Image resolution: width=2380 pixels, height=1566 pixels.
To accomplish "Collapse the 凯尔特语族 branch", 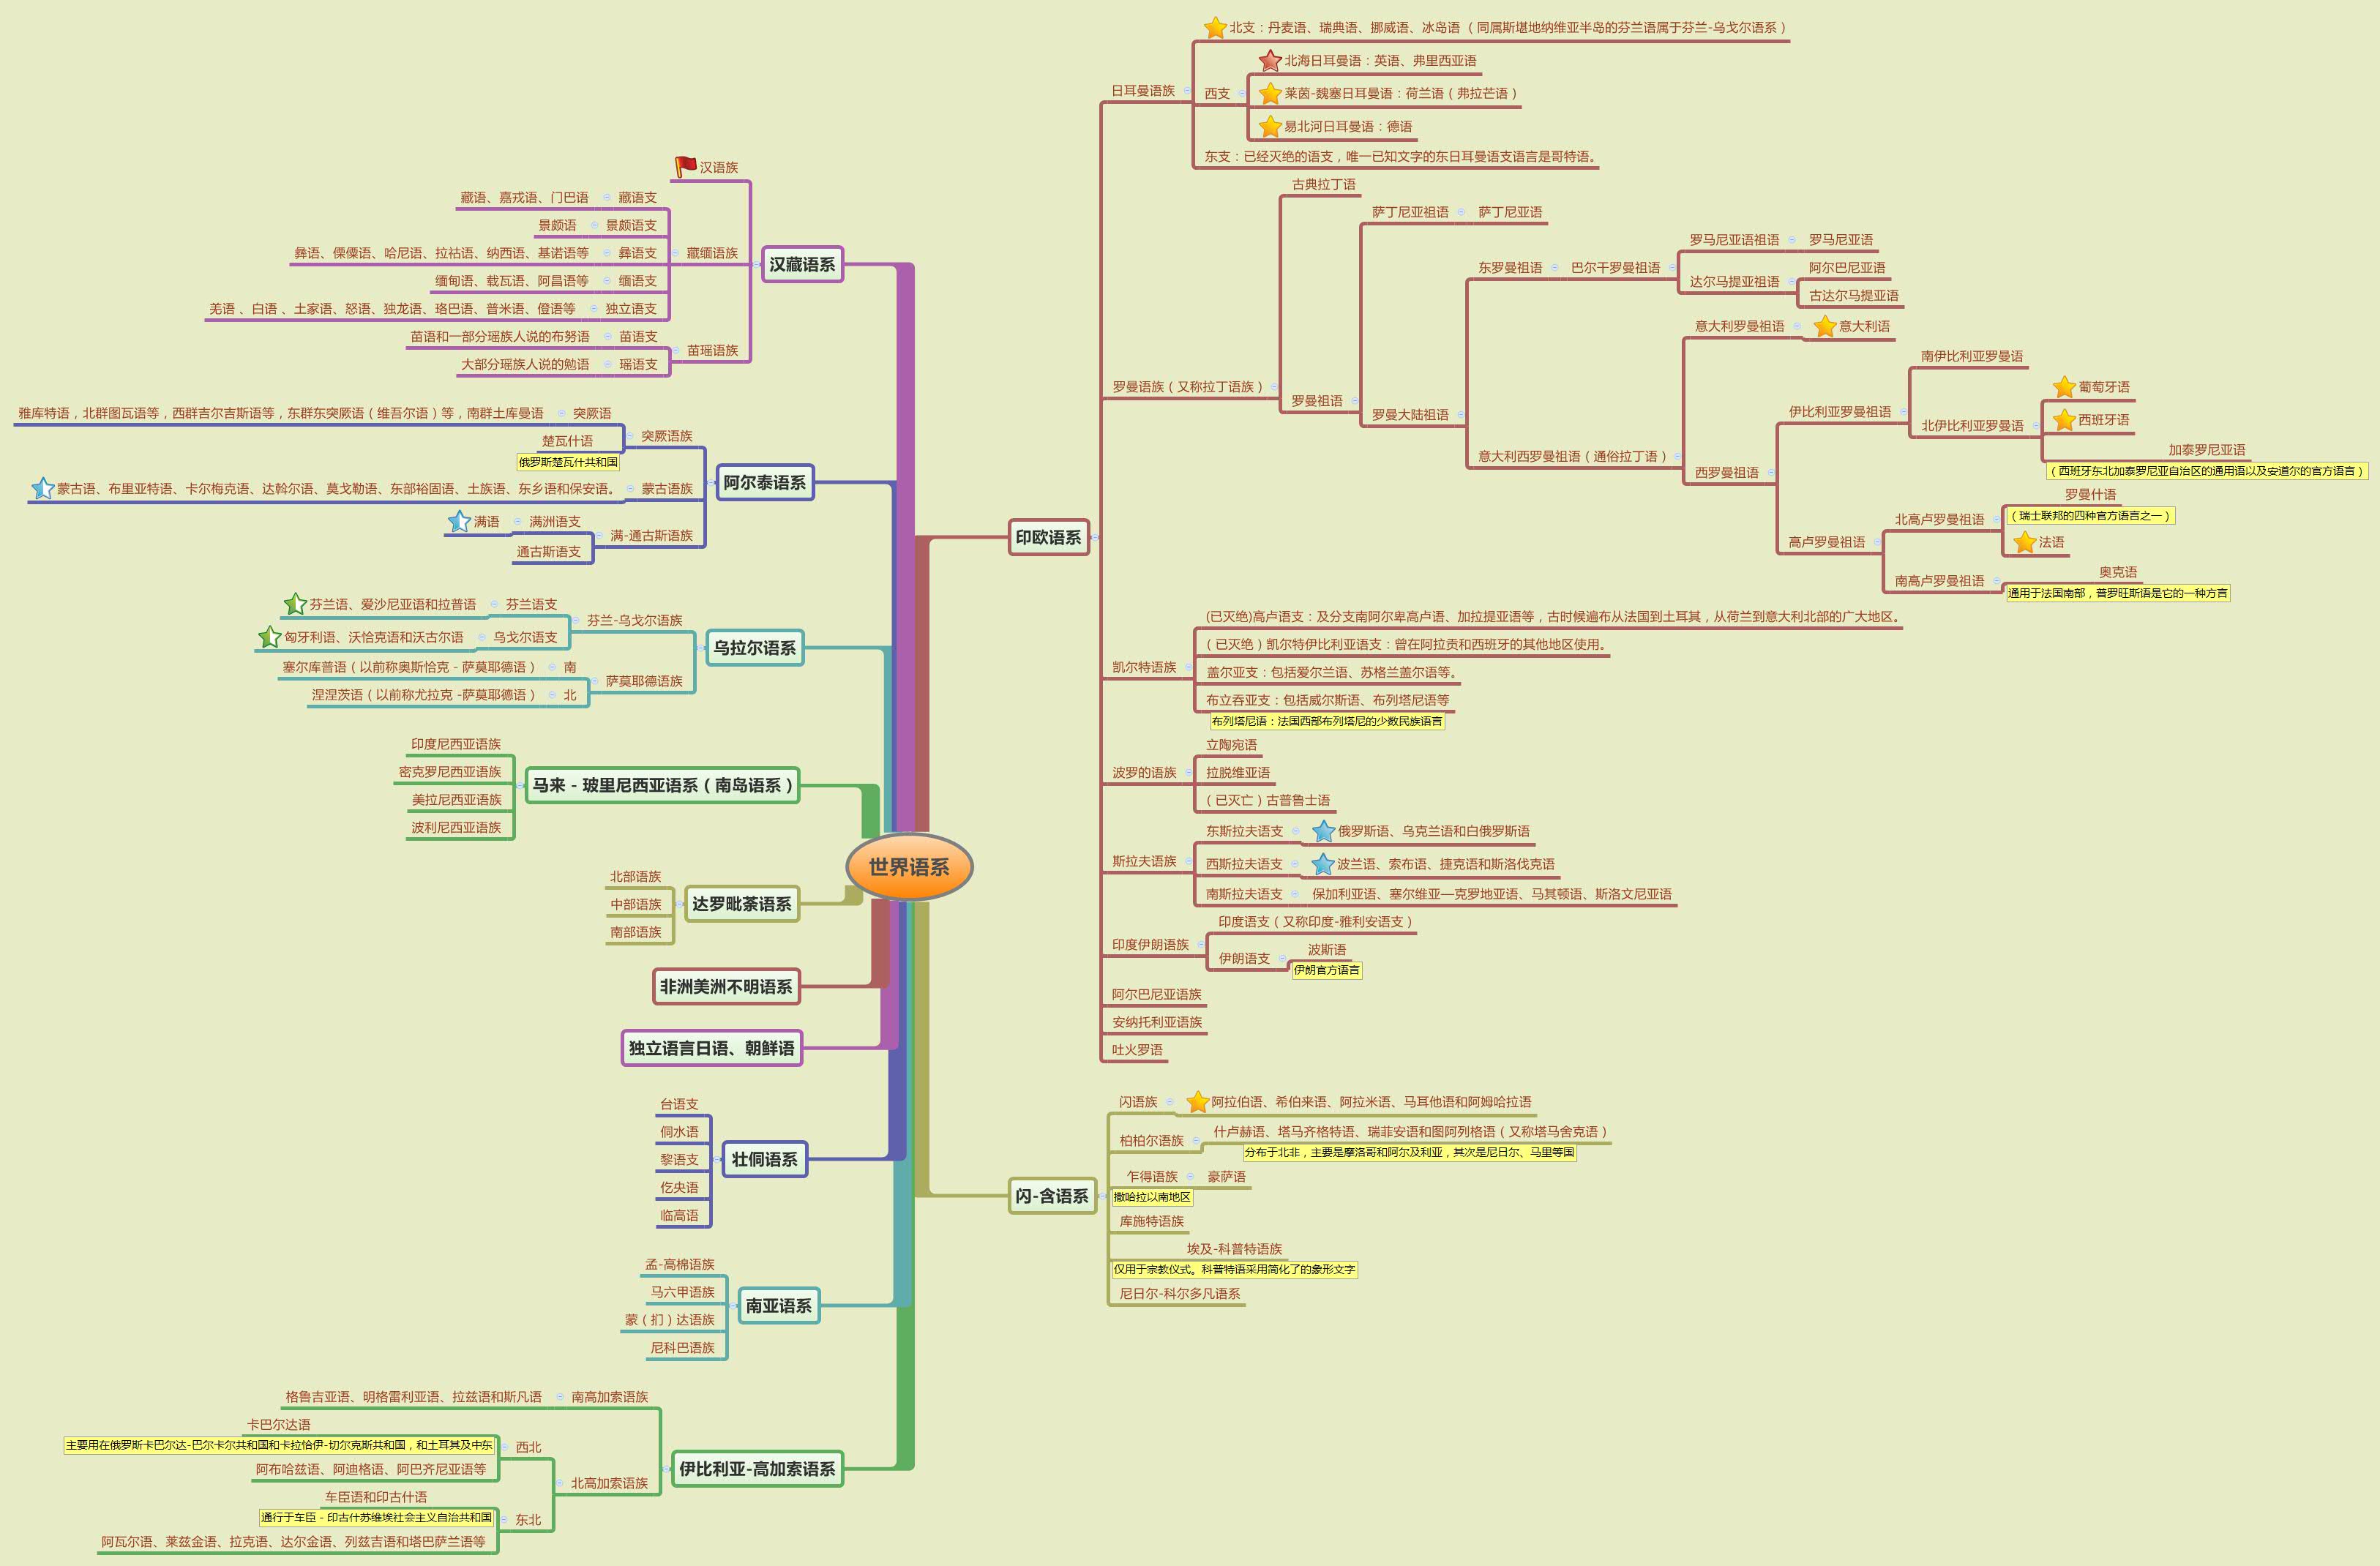I will (x=1188, y=667).
